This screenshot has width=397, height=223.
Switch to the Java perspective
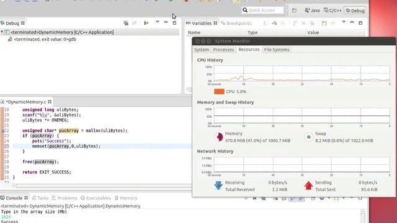tap(312, 11)
